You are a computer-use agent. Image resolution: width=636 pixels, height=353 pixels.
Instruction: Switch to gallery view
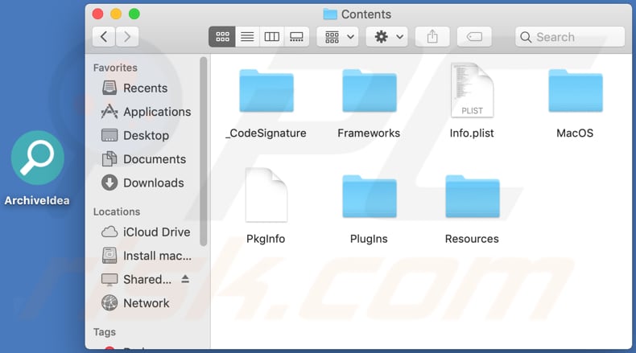(296, 37)
